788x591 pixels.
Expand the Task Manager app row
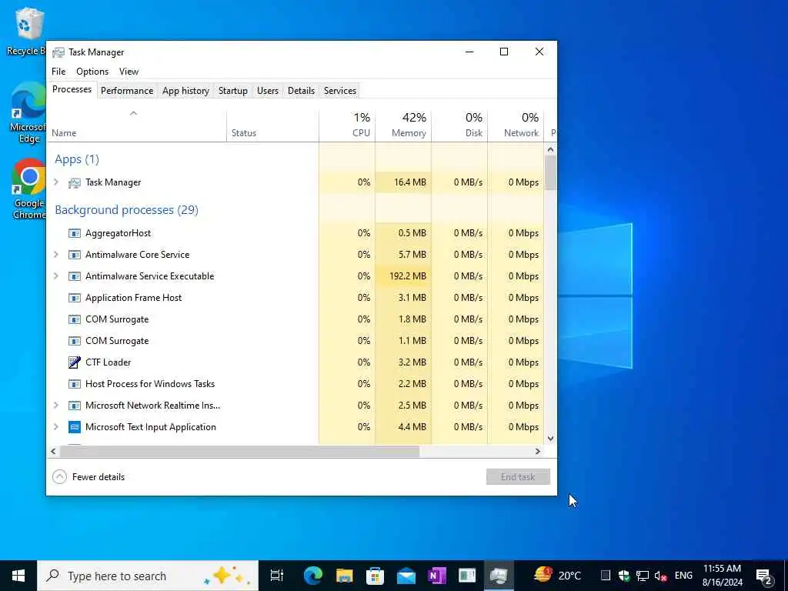55,182
